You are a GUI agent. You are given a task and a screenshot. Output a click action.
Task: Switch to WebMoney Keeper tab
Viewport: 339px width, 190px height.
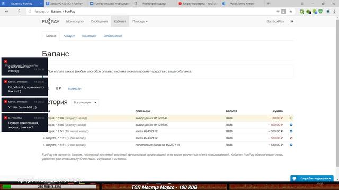[242, 4]
